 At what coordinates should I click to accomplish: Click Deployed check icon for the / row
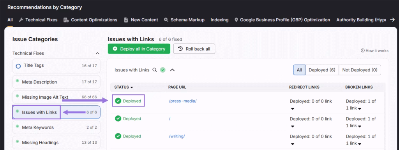(x=118, y=119)
